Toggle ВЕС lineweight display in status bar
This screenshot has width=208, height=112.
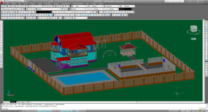(x=77, y=111)
